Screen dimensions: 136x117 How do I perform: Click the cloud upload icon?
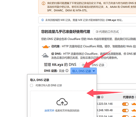point(62,102)
